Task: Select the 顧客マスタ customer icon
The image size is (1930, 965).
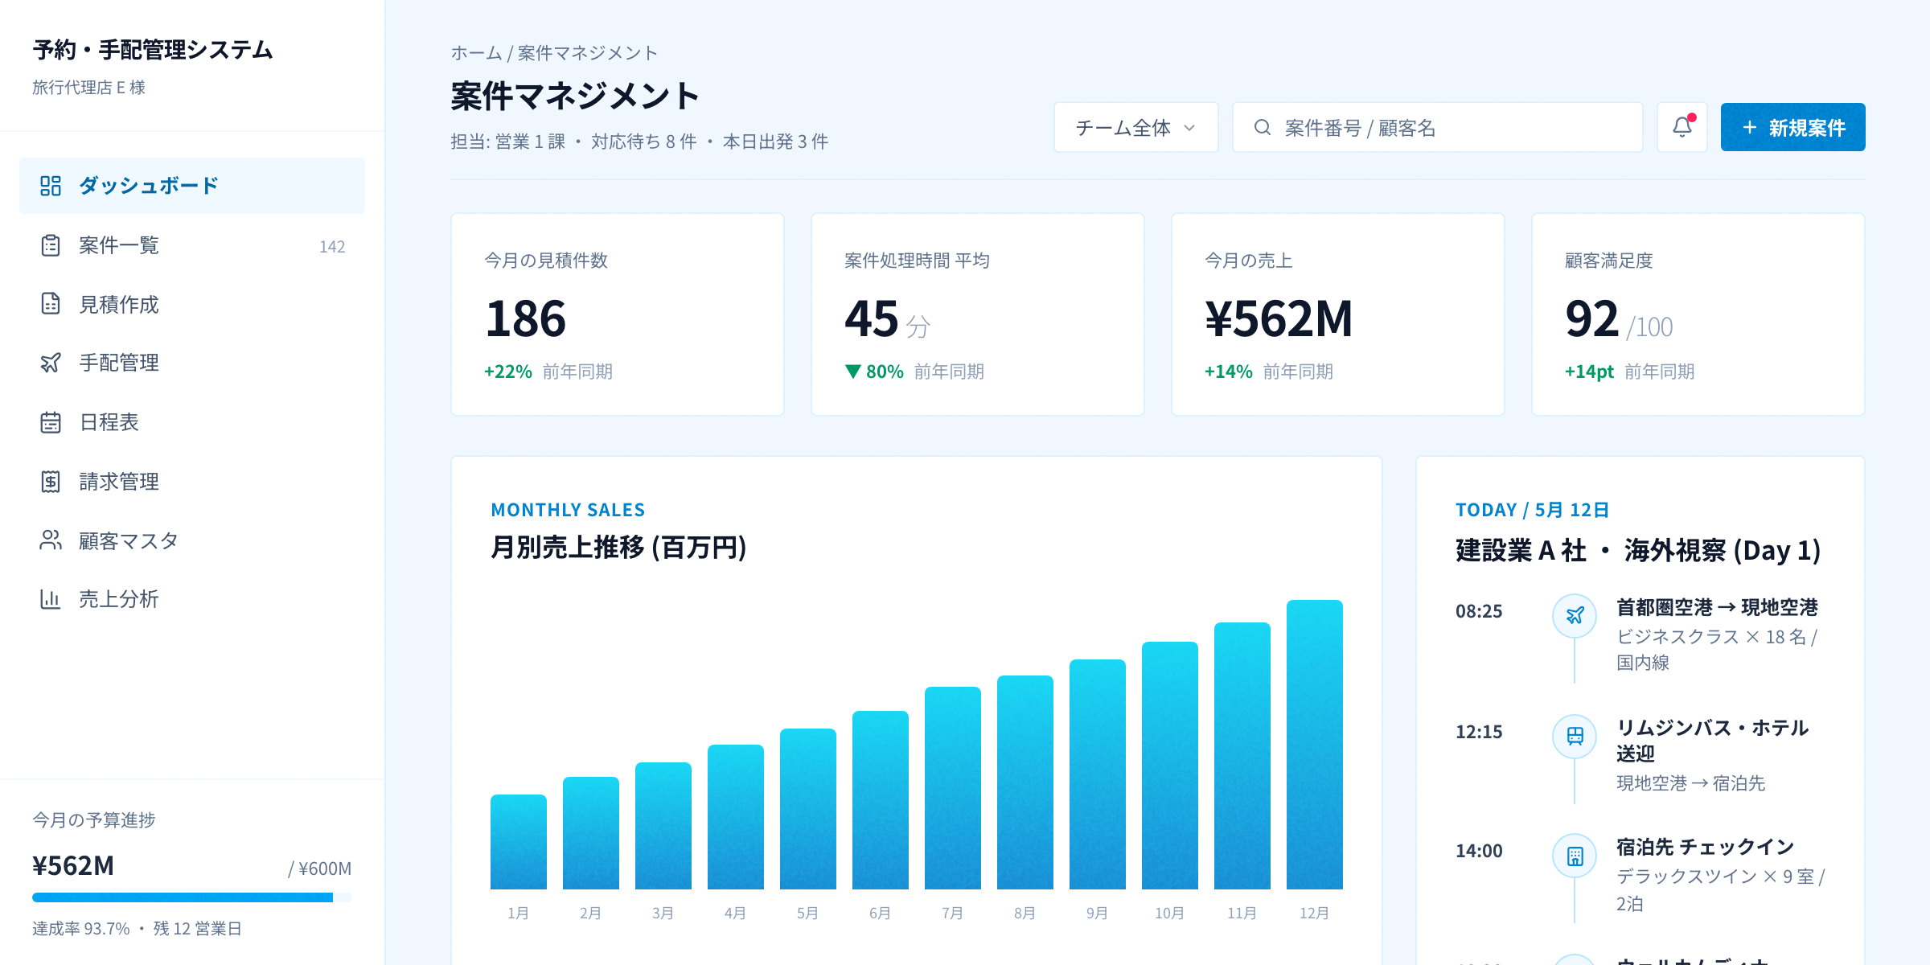Action: coord(50,541)
